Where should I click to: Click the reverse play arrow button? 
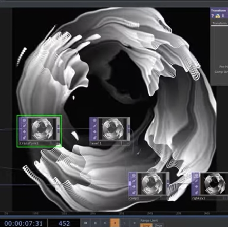tap(105, 223)
